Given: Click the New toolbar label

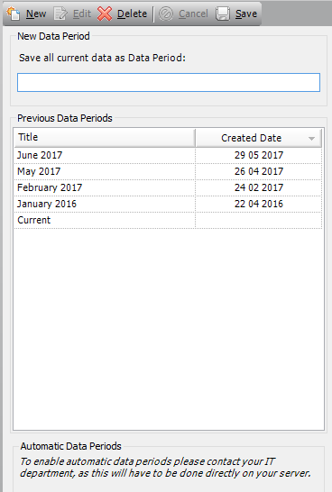Looking at the screenshot, I should tap(36, 14).
